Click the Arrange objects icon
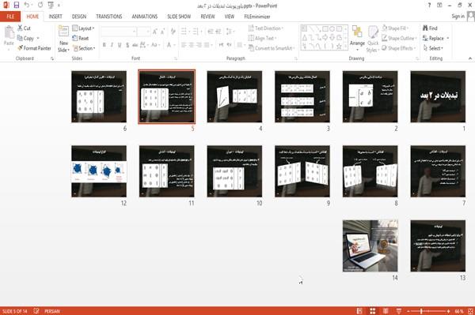The image size is (475, 315). click(x=357, y=32)
